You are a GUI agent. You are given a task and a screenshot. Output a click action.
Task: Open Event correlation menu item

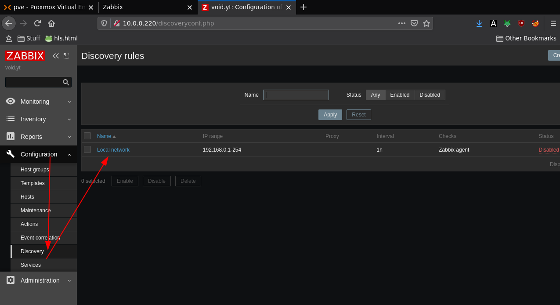tap(44, 238)
